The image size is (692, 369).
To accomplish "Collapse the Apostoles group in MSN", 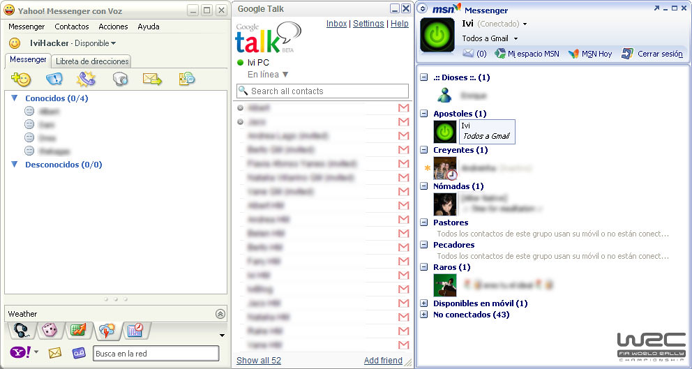I will 423,114.
